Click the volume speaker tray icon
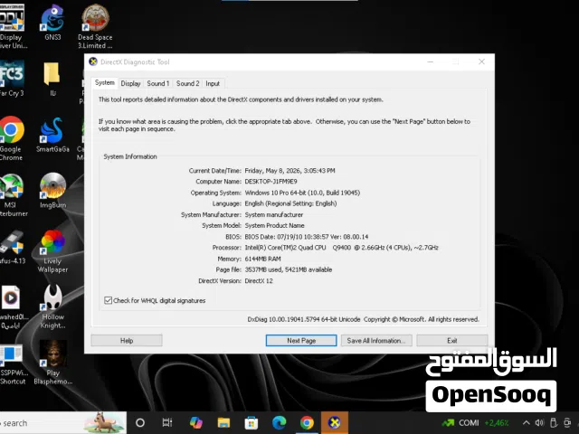Image resolution: width=579 pixels, height=434 pixels. pos(539,423)
